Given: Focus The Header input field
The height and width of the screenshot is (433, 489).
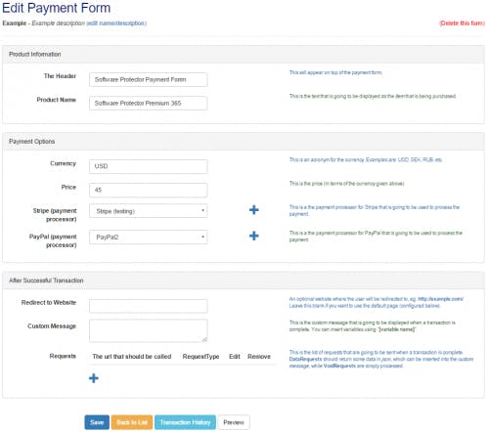Looking at the screenshot, I should point(149,79).
